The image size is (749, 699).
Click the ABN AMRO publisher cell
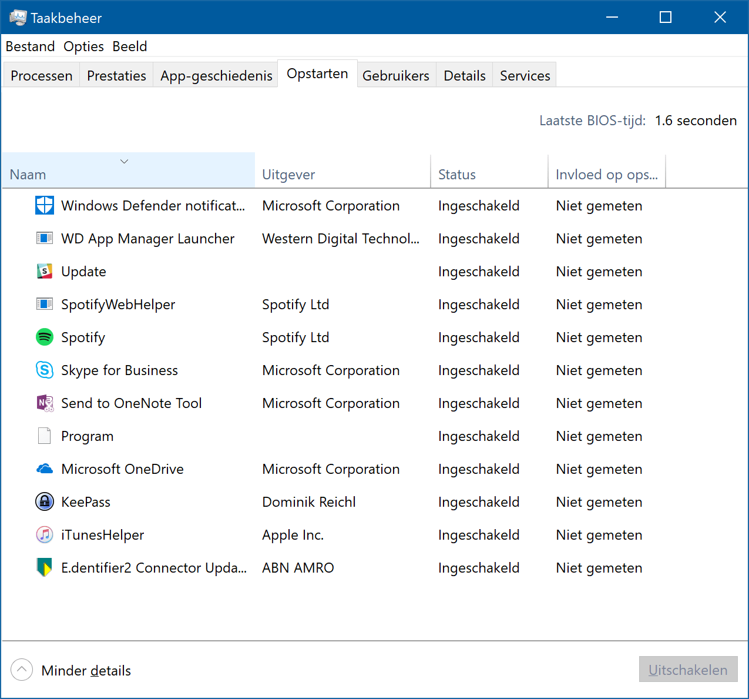pos(298,568)
